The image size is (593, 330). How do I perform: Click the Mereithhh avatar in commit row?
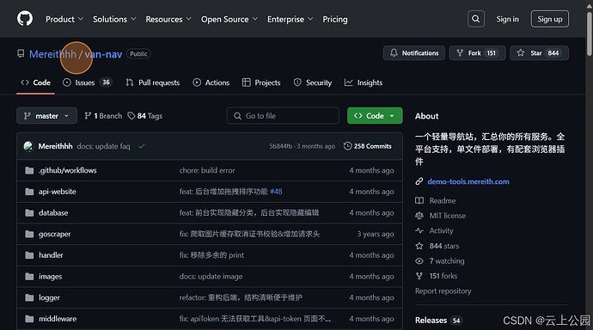pos(28,146)
